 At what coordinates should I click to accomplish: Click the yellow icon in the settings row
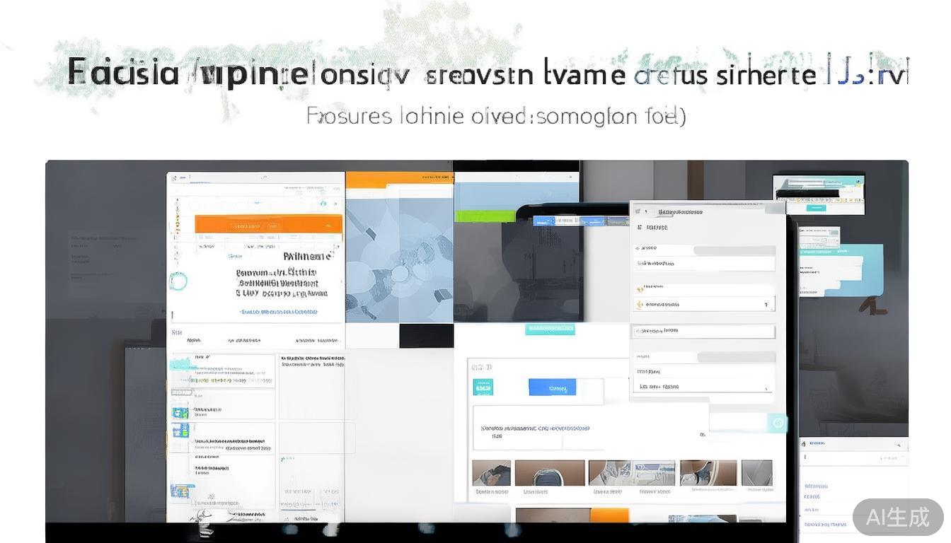(x=640, y=305)
